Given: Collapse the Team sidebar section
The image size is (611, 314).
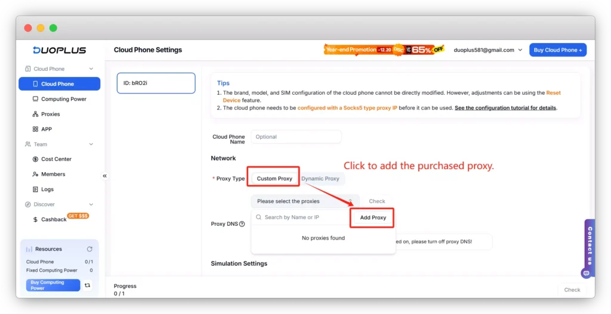Looking at the screenshot, I should pyautogui.click(x=91, y=144).
